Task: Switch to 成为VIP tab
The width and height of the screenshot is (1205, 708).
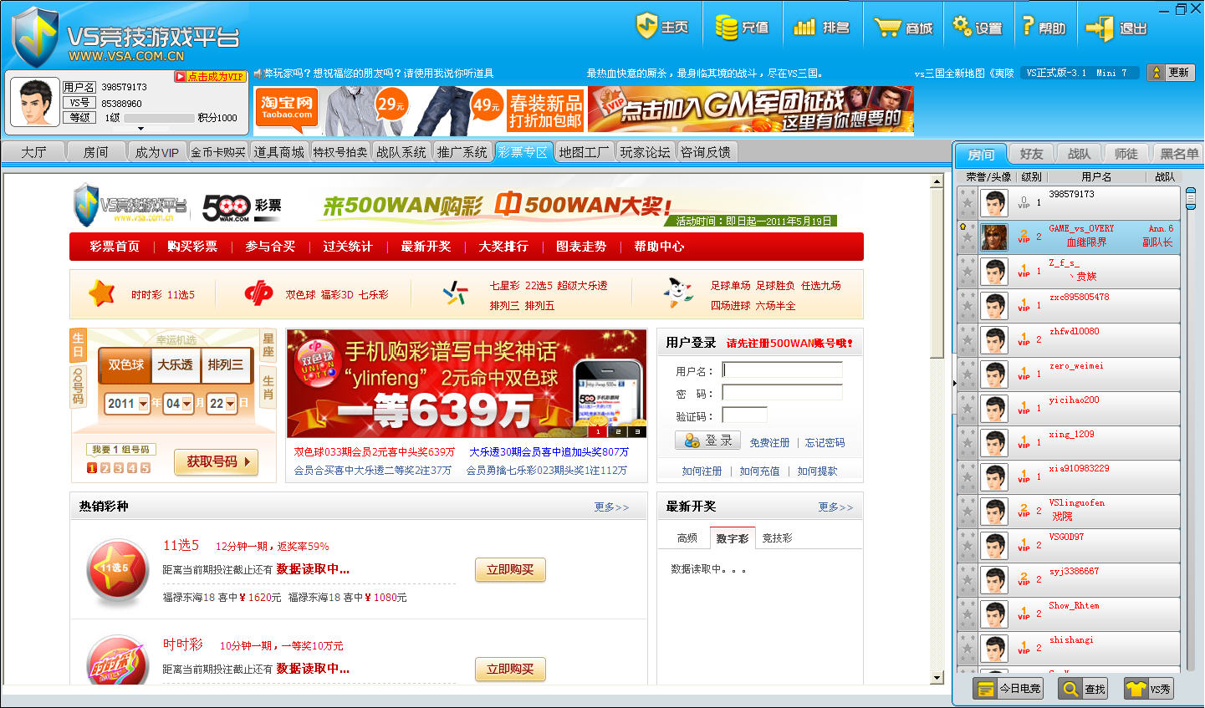Action: [x=157, y=152]
